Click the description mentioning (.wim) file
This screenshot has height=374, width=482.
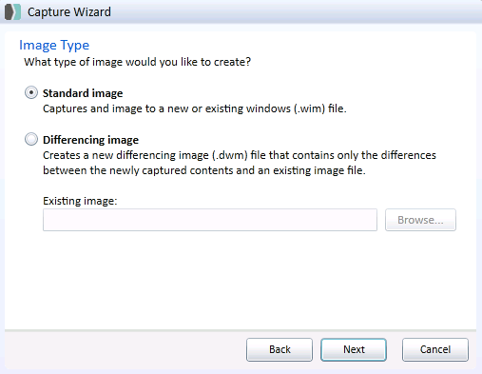point(195,108)
